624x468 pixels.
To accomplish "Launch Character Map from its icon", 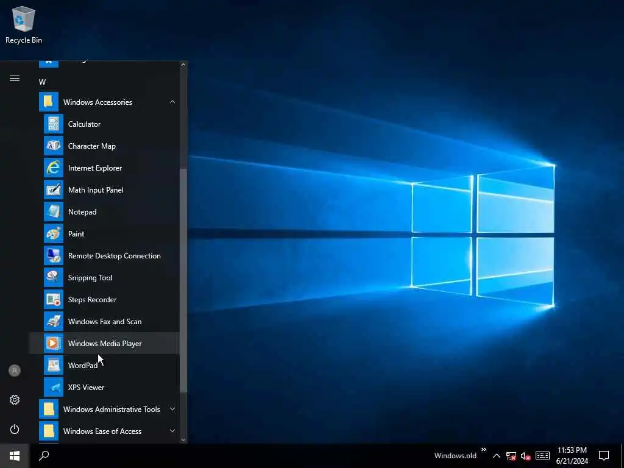I will (x=54, y=146).
